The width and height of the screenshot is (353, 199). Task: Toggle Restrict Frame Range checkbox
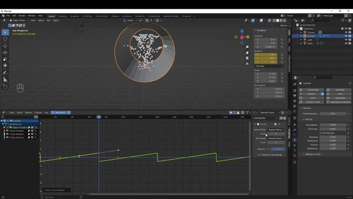(x=260, y=155)
